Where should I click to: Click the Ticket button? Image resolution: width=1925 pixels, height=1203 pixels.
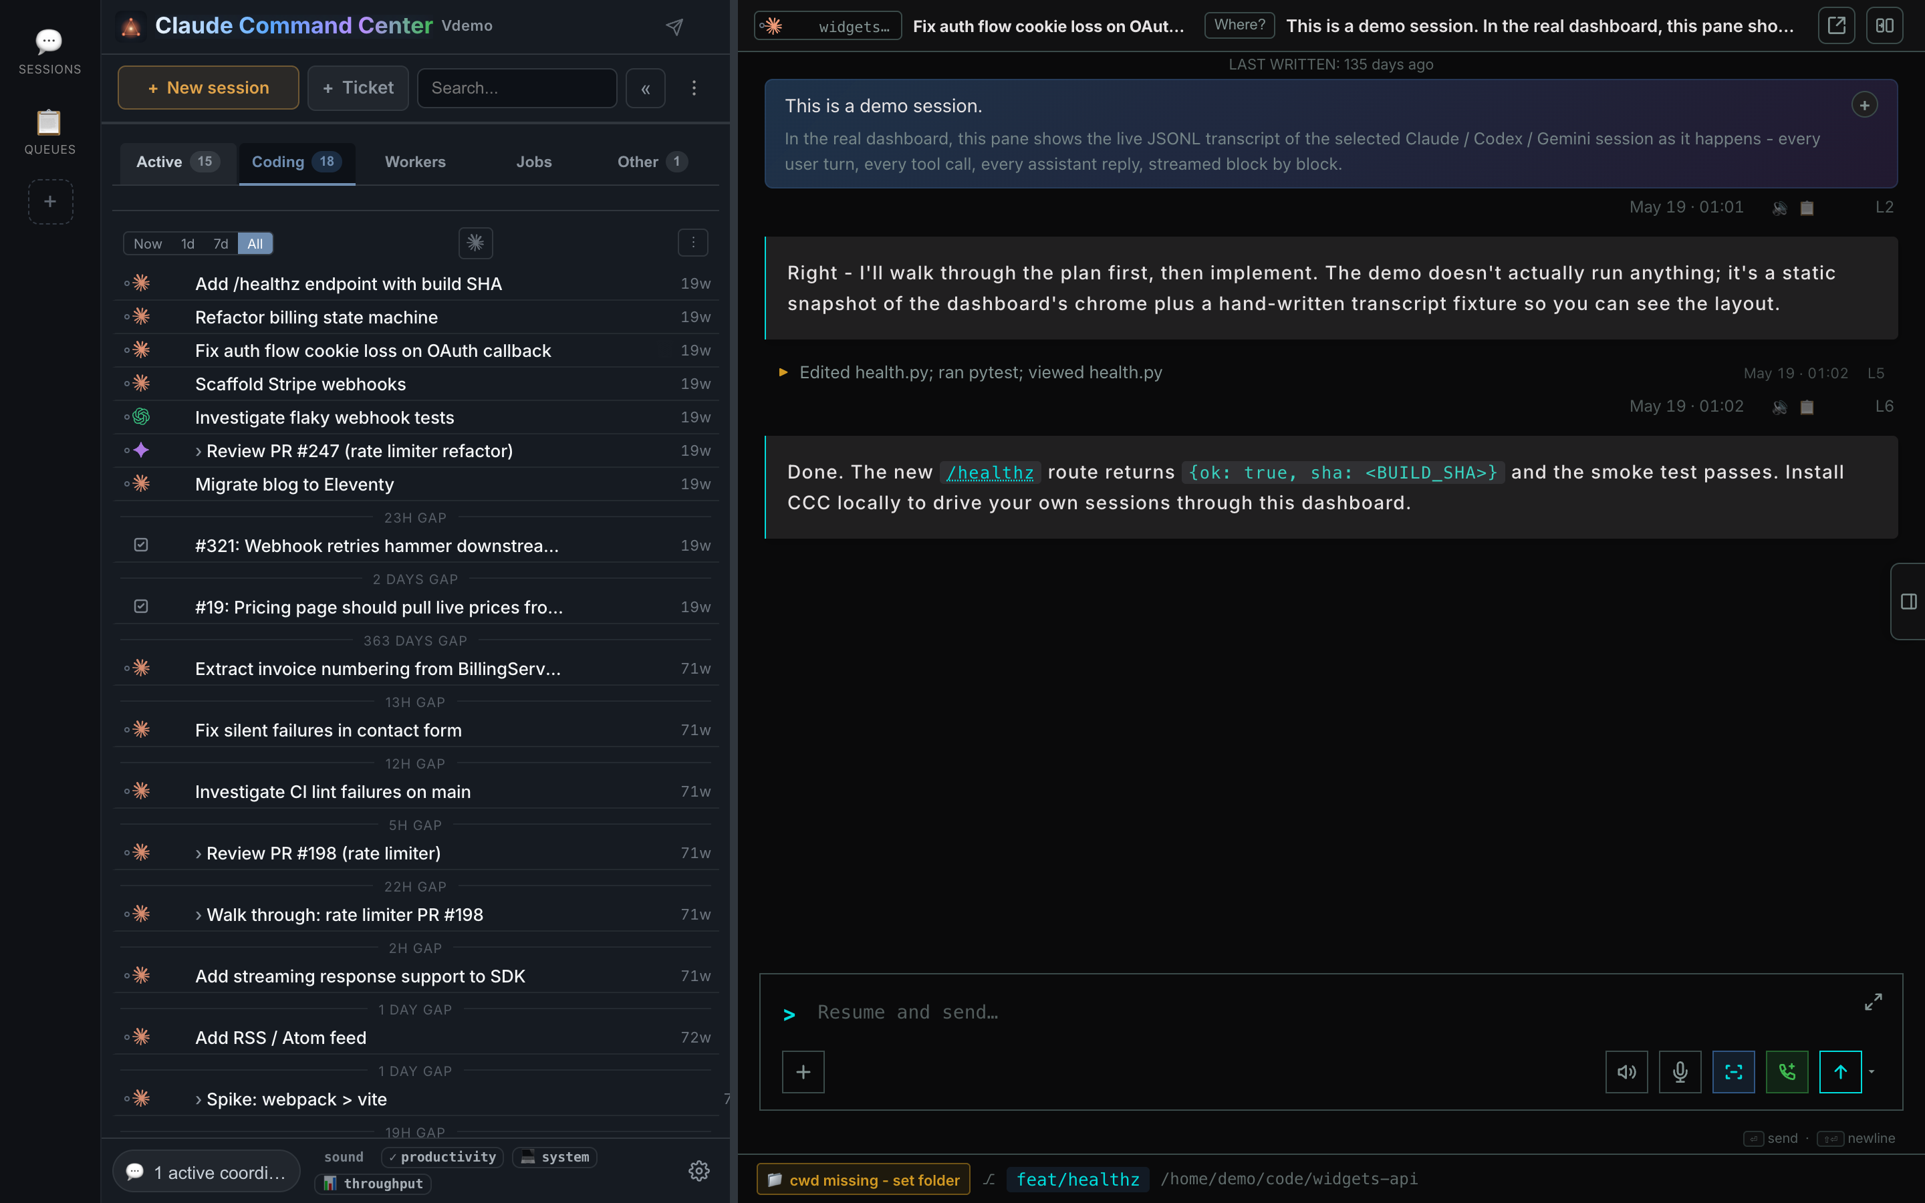click(x=358, y=88)
